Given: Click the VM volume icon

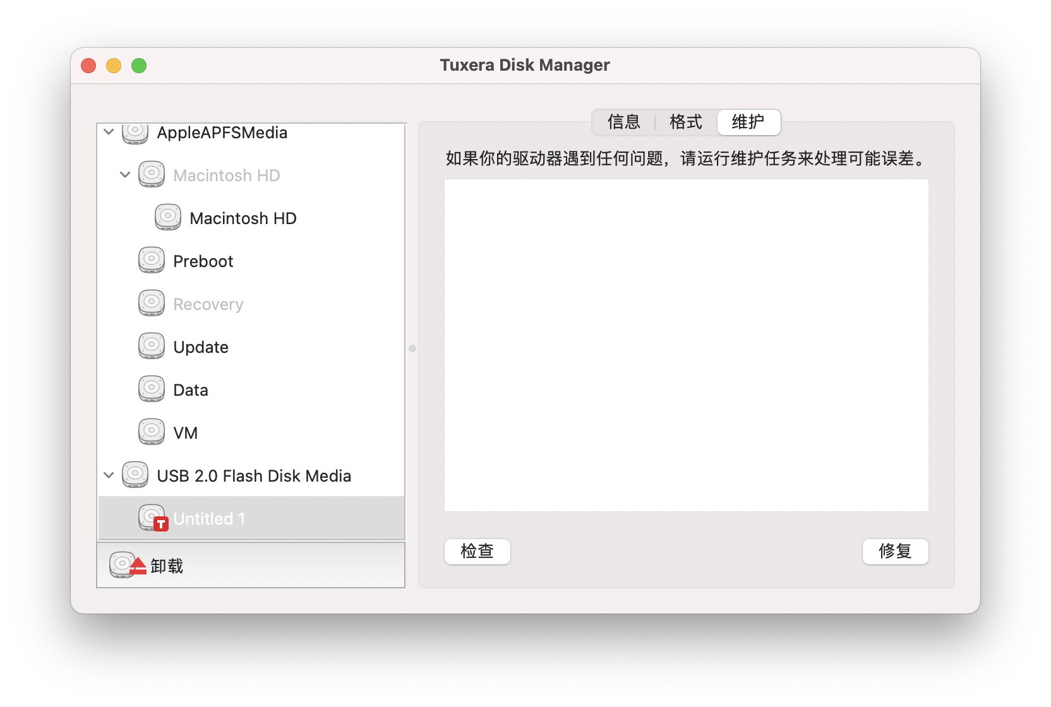Looking at the screenshot, I should point(152,432).
